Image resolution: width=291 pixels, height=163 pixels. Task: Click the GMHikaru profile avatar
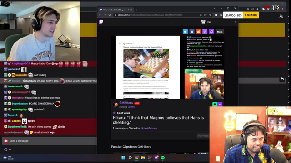[x=115, y=105]
